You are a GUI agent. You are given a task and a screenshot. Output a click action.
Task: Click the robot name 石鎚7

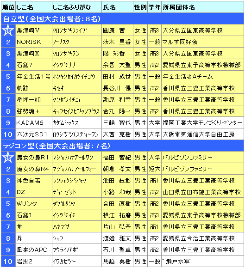25,65
